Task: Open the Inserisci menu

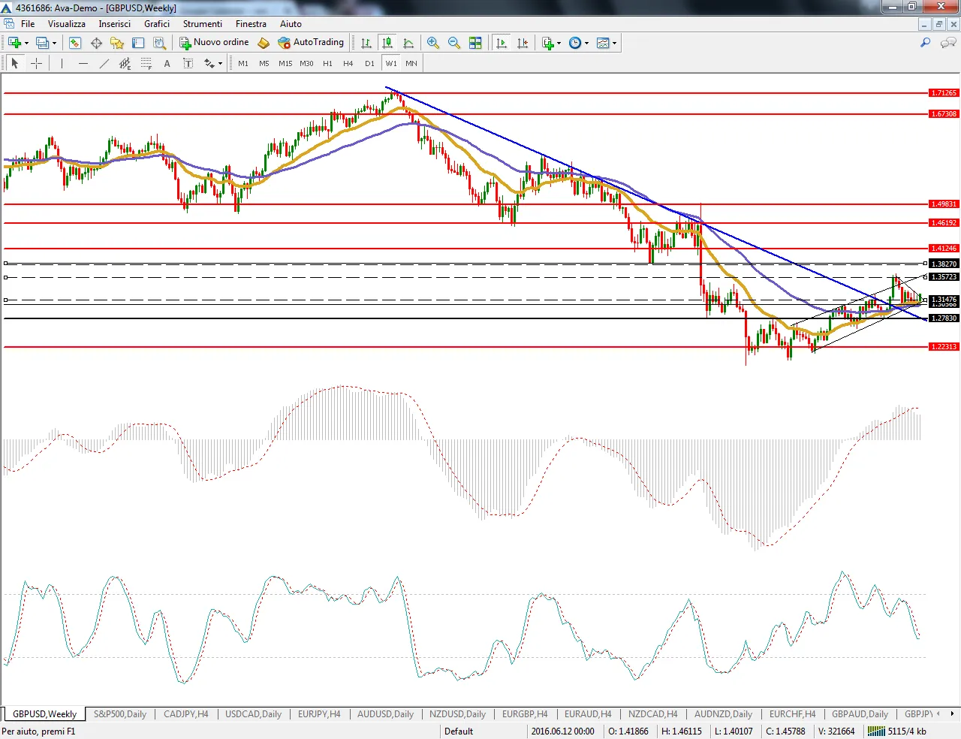Action: (115, 24)
